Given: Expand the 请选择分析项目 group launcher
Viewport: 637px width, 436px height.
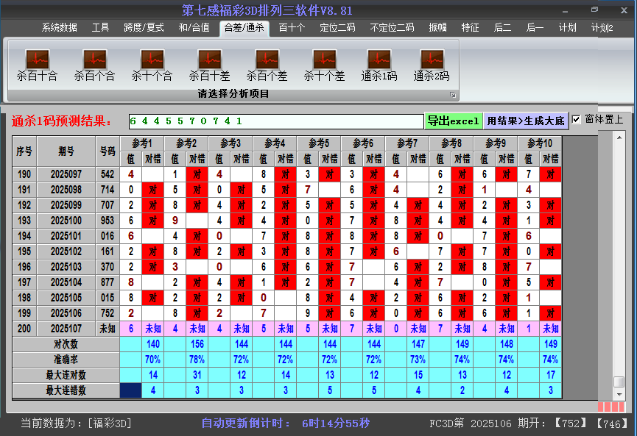Looking at the screenshot, I should [453, 95].
